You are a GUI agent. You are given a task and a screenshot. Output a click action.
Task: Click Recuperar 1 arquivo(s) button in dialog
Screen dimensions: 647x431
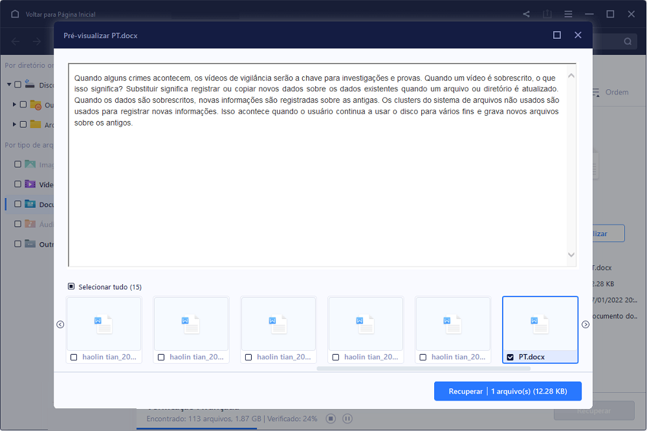[507, 391]
